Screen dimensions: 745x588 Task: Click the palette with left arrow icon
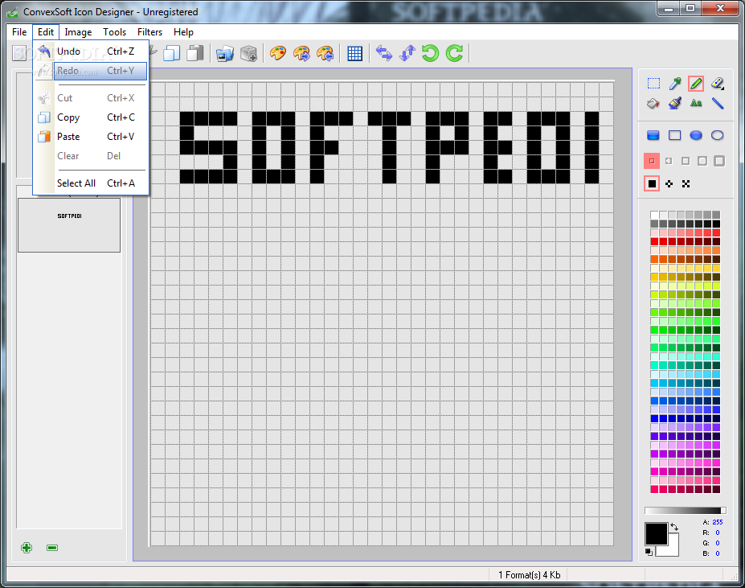coord(325,53)
